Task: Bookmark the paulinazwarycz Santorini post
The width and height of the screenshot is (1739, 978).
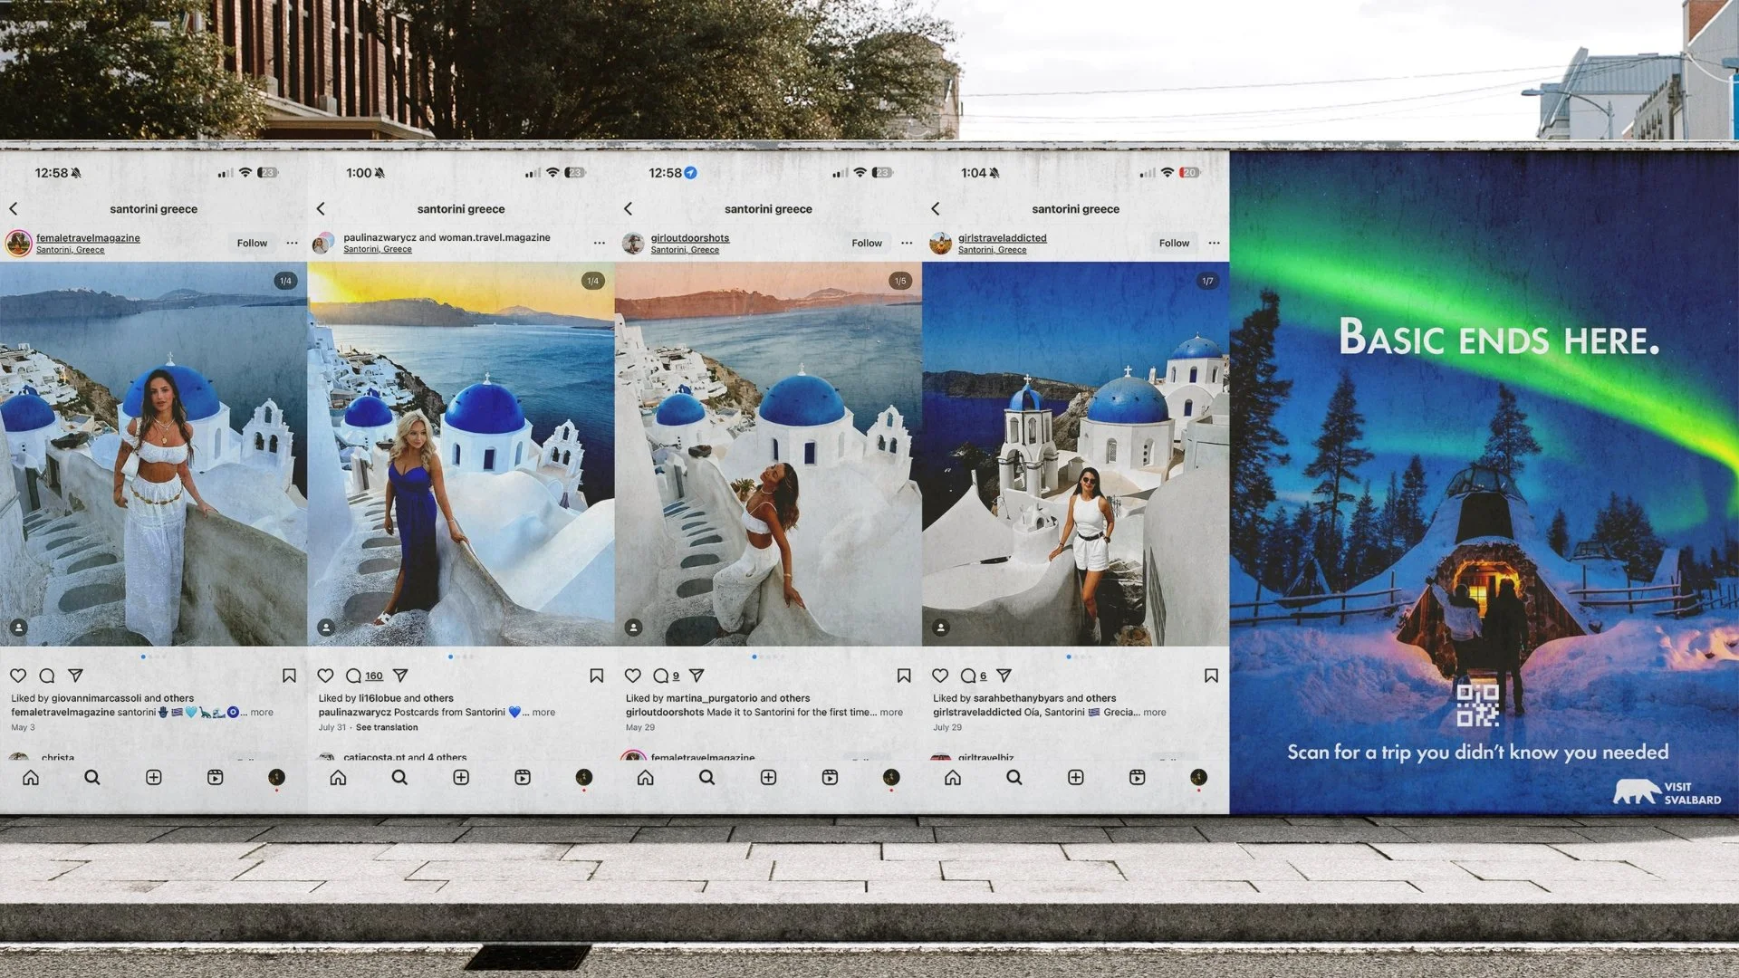Action: click(596, 676)
